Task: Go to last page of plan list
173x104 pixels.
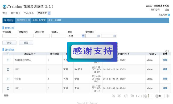Action: (132, 96)
